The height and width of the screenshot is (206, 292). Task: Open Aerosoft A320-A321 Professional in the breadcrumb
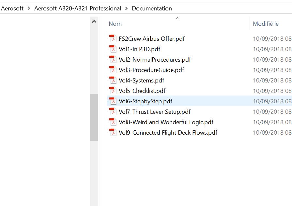pyautogui.click(x=78, y=8)
